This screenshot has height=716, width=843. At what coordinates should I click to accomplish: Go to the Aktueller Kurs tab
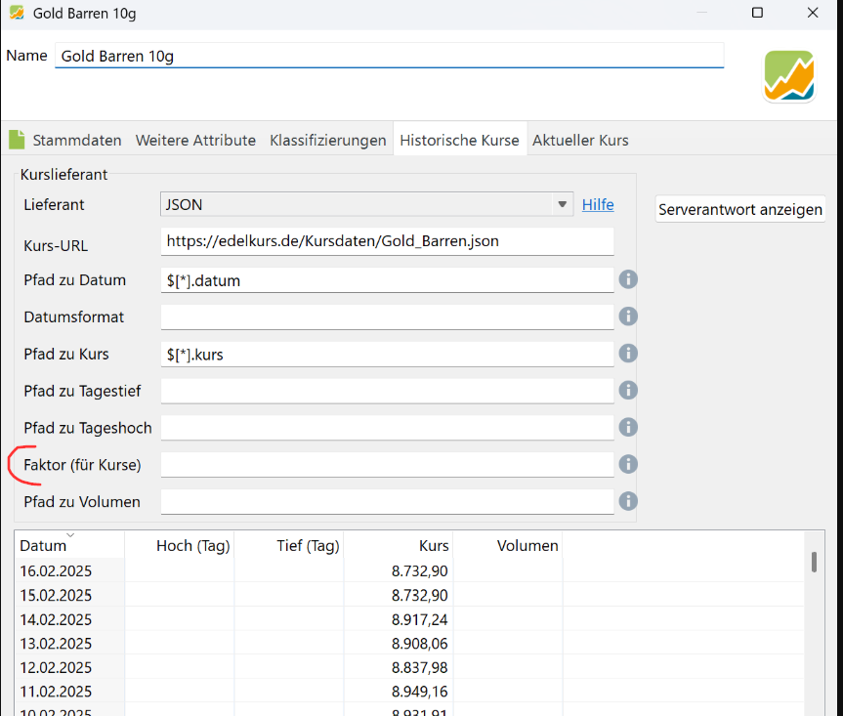pos(580,140)
